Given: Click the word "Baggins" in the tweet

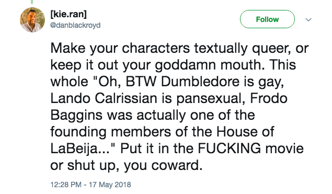Looking at the screenshot, I should pyautogui.click(x=77, y=116).
